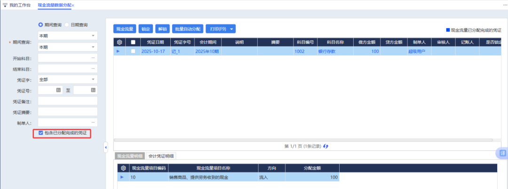Open 制单人 lookup ellipsis icon
This screenshot has width=508, height=189.
(93, 122)
